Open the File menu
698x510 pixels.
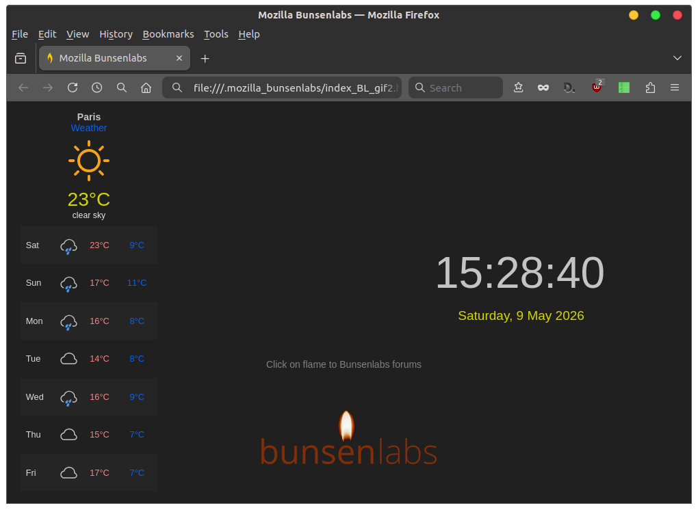(20, 34)
